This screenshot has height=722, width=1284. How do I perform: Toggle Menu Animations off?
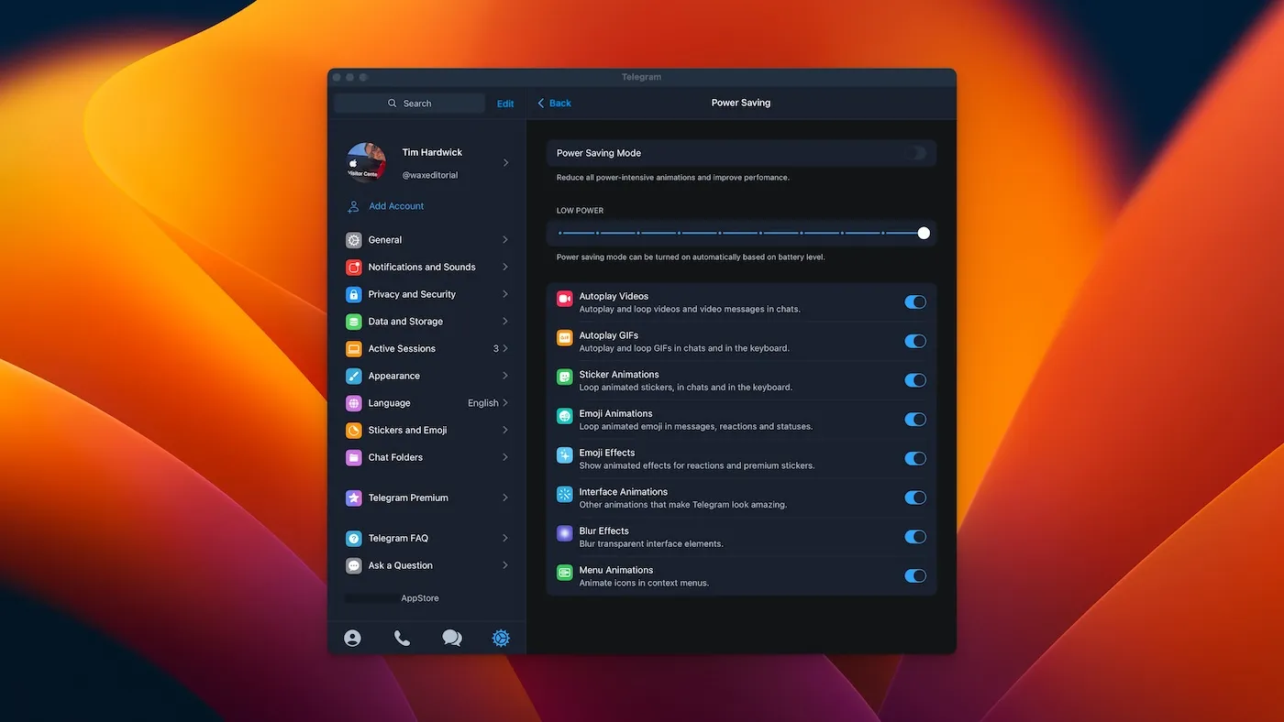pyautogui.click(x=915, y=576)
